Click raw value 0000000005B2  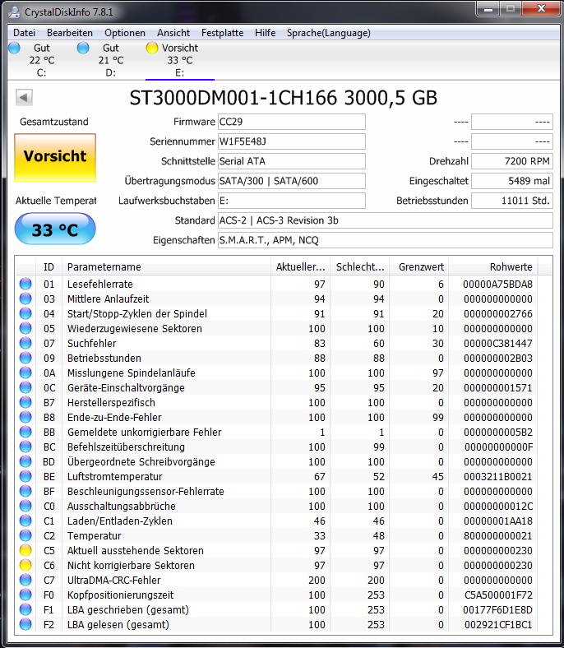(x=498, y=433)
